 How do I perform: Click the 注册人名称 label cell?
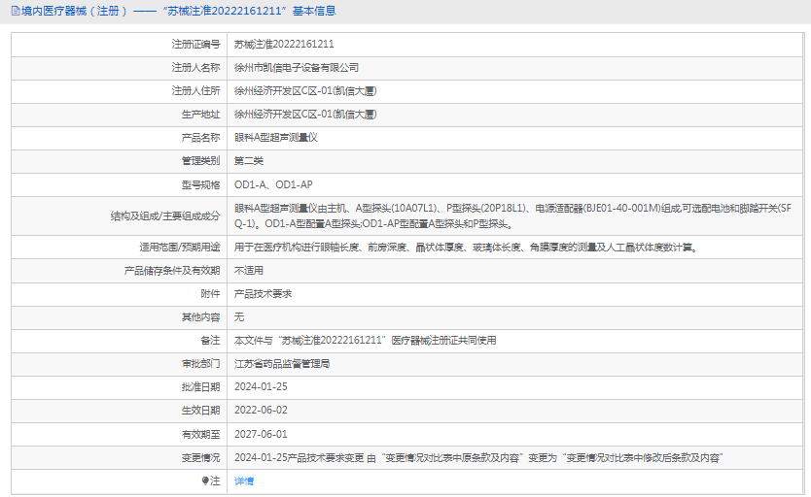tap(196, 68)
